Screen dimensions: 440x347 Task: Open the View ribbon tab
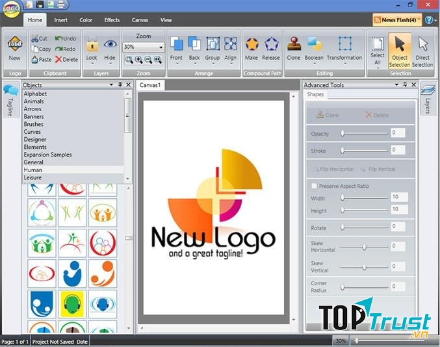point(166,20)
